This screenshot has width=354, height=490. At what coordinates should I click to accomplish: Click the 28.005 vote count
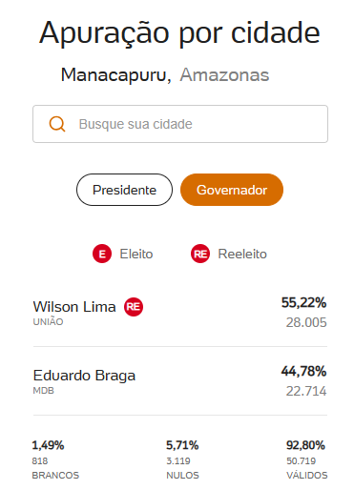[x=306, y=322]
